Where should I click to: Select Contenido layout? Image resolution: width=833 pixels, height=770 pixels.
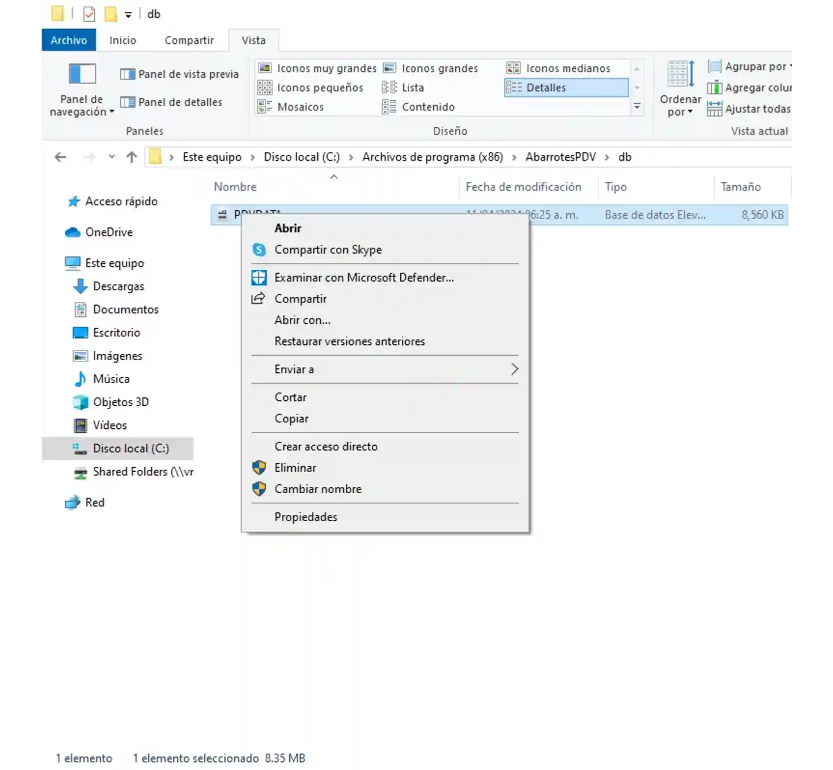418,107
